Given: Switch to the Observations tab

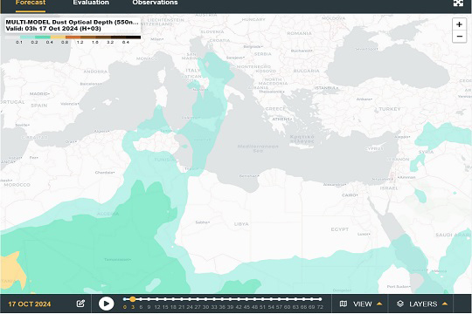Looking at the screenshot, I should point(155,3).
